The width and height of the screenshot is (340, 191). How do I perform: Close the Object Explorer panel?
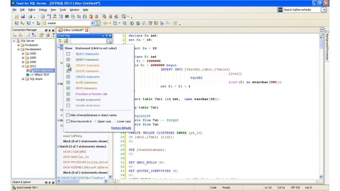pos(53,183)
